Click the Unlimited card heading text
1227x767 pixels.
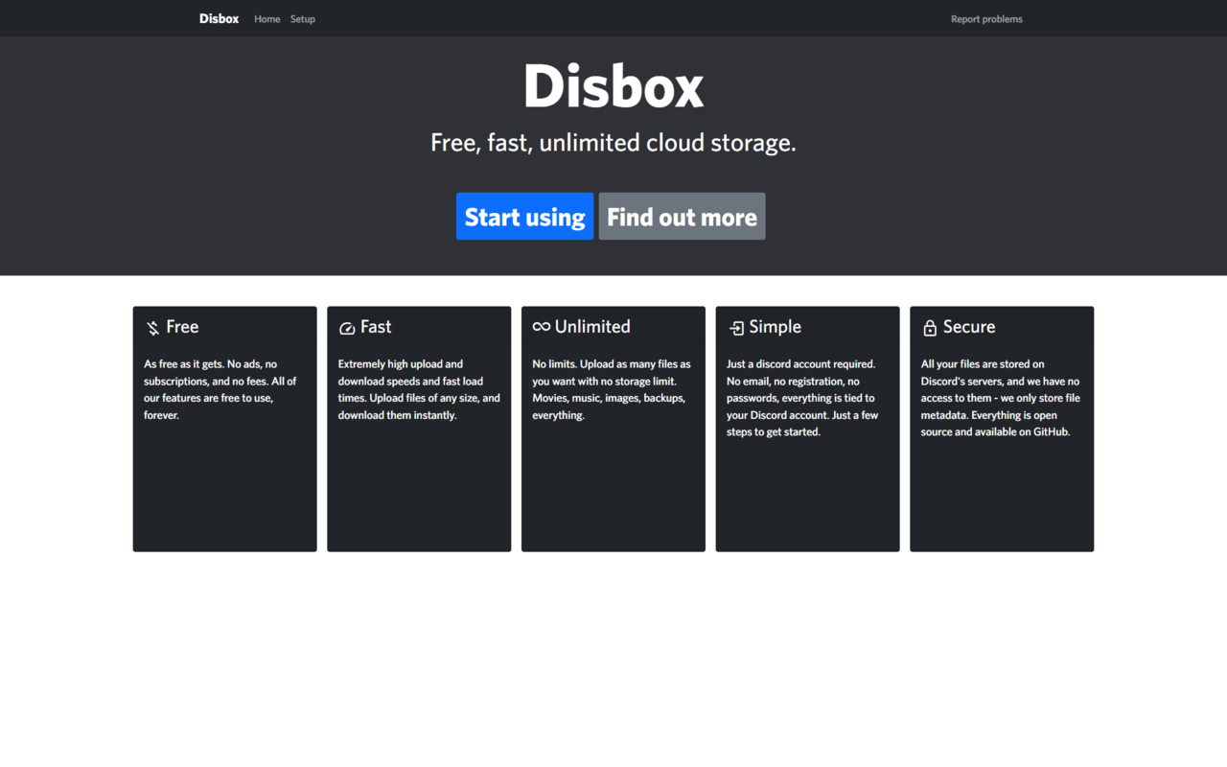click(x=592, y=326)
